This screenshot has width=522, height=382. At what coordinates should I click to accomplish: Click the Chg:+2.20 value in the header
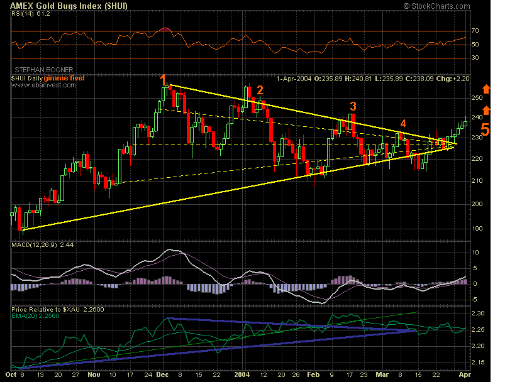click(454, 78)
